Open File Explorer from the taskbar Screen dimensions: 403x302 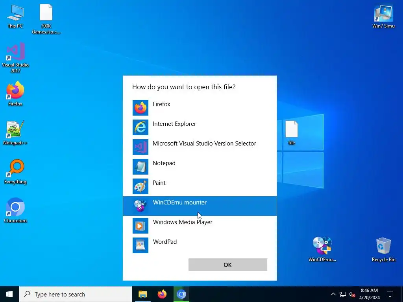tap(142, 294)
